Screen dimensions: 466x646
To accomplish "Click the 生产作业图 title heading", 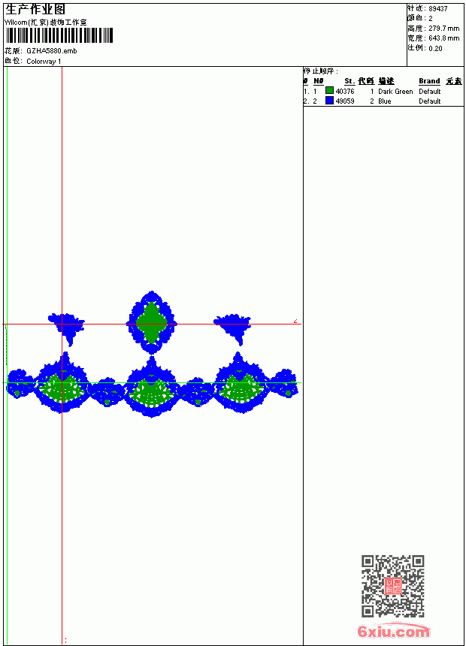I will (x=35, y=10).
